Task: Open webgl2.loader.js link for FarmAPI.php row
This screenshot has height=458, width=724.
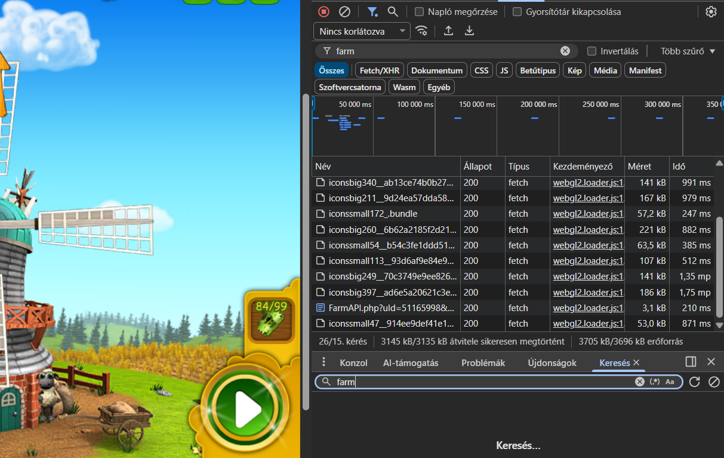Action: [x=588, y=308]
